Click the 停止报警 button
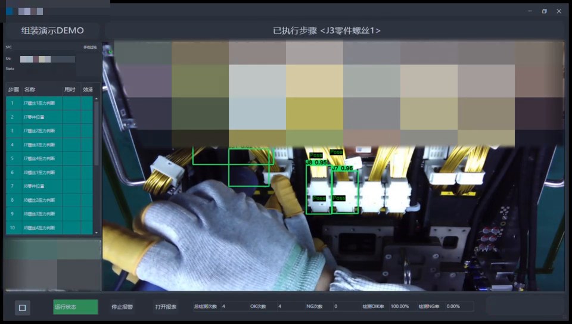The width and height of the screenshot is (572, 324). 122,307
